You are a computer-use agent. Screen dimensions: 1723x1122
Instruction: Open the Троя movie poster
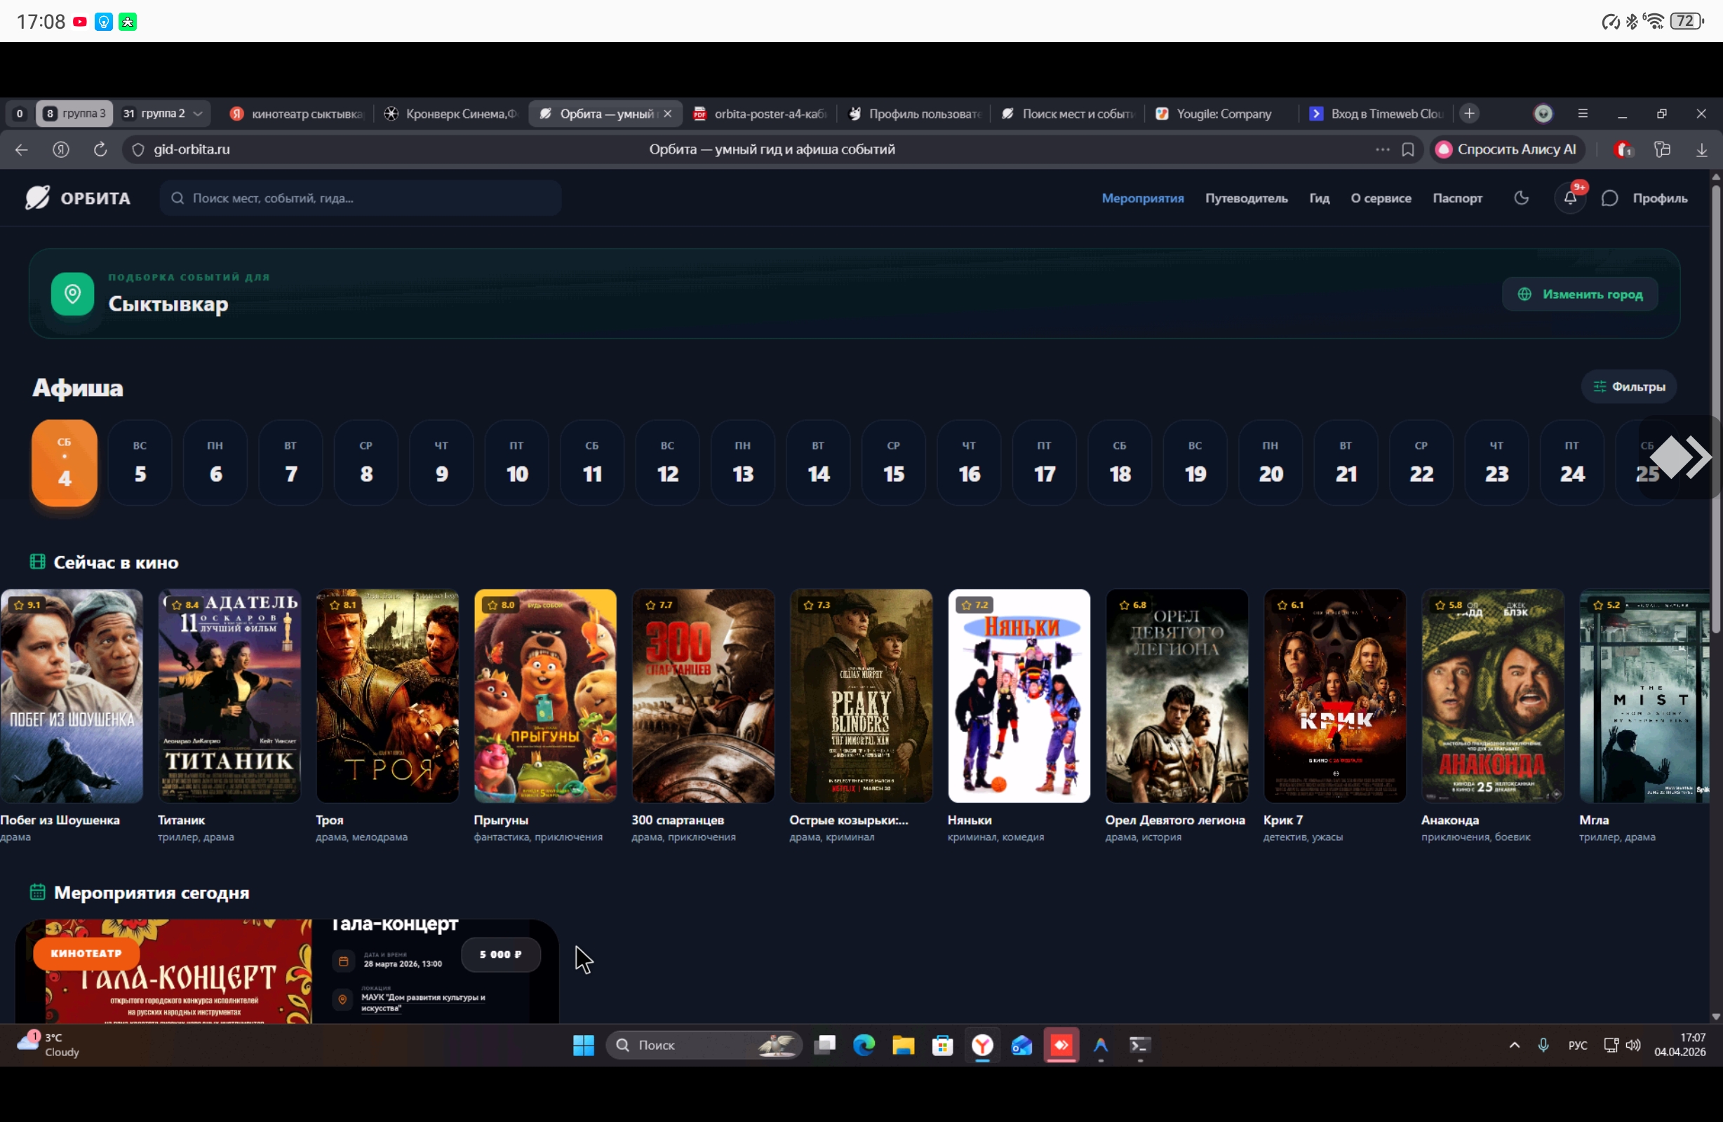pos(387,696)
